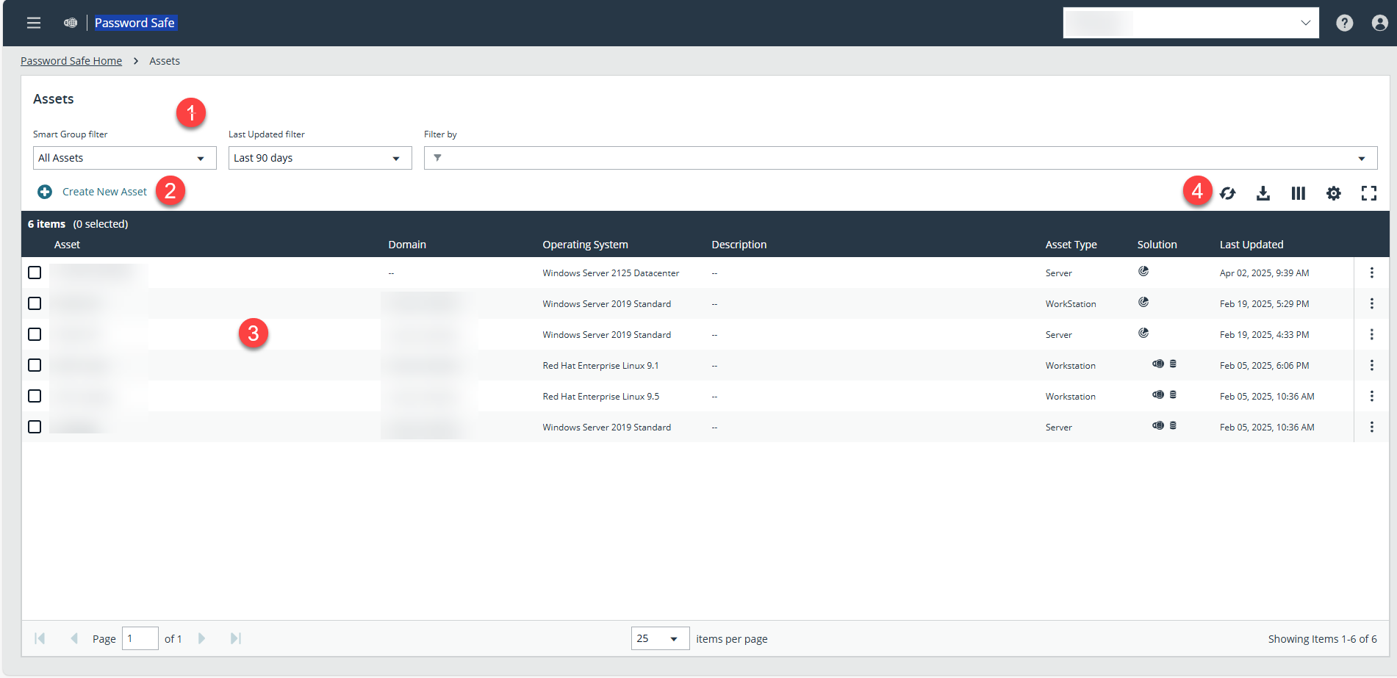This screenshot has height=678, width=1397.
Task: Select checkbox for Windows Server 2125 Datacenter row
Action: pos(35,273)
